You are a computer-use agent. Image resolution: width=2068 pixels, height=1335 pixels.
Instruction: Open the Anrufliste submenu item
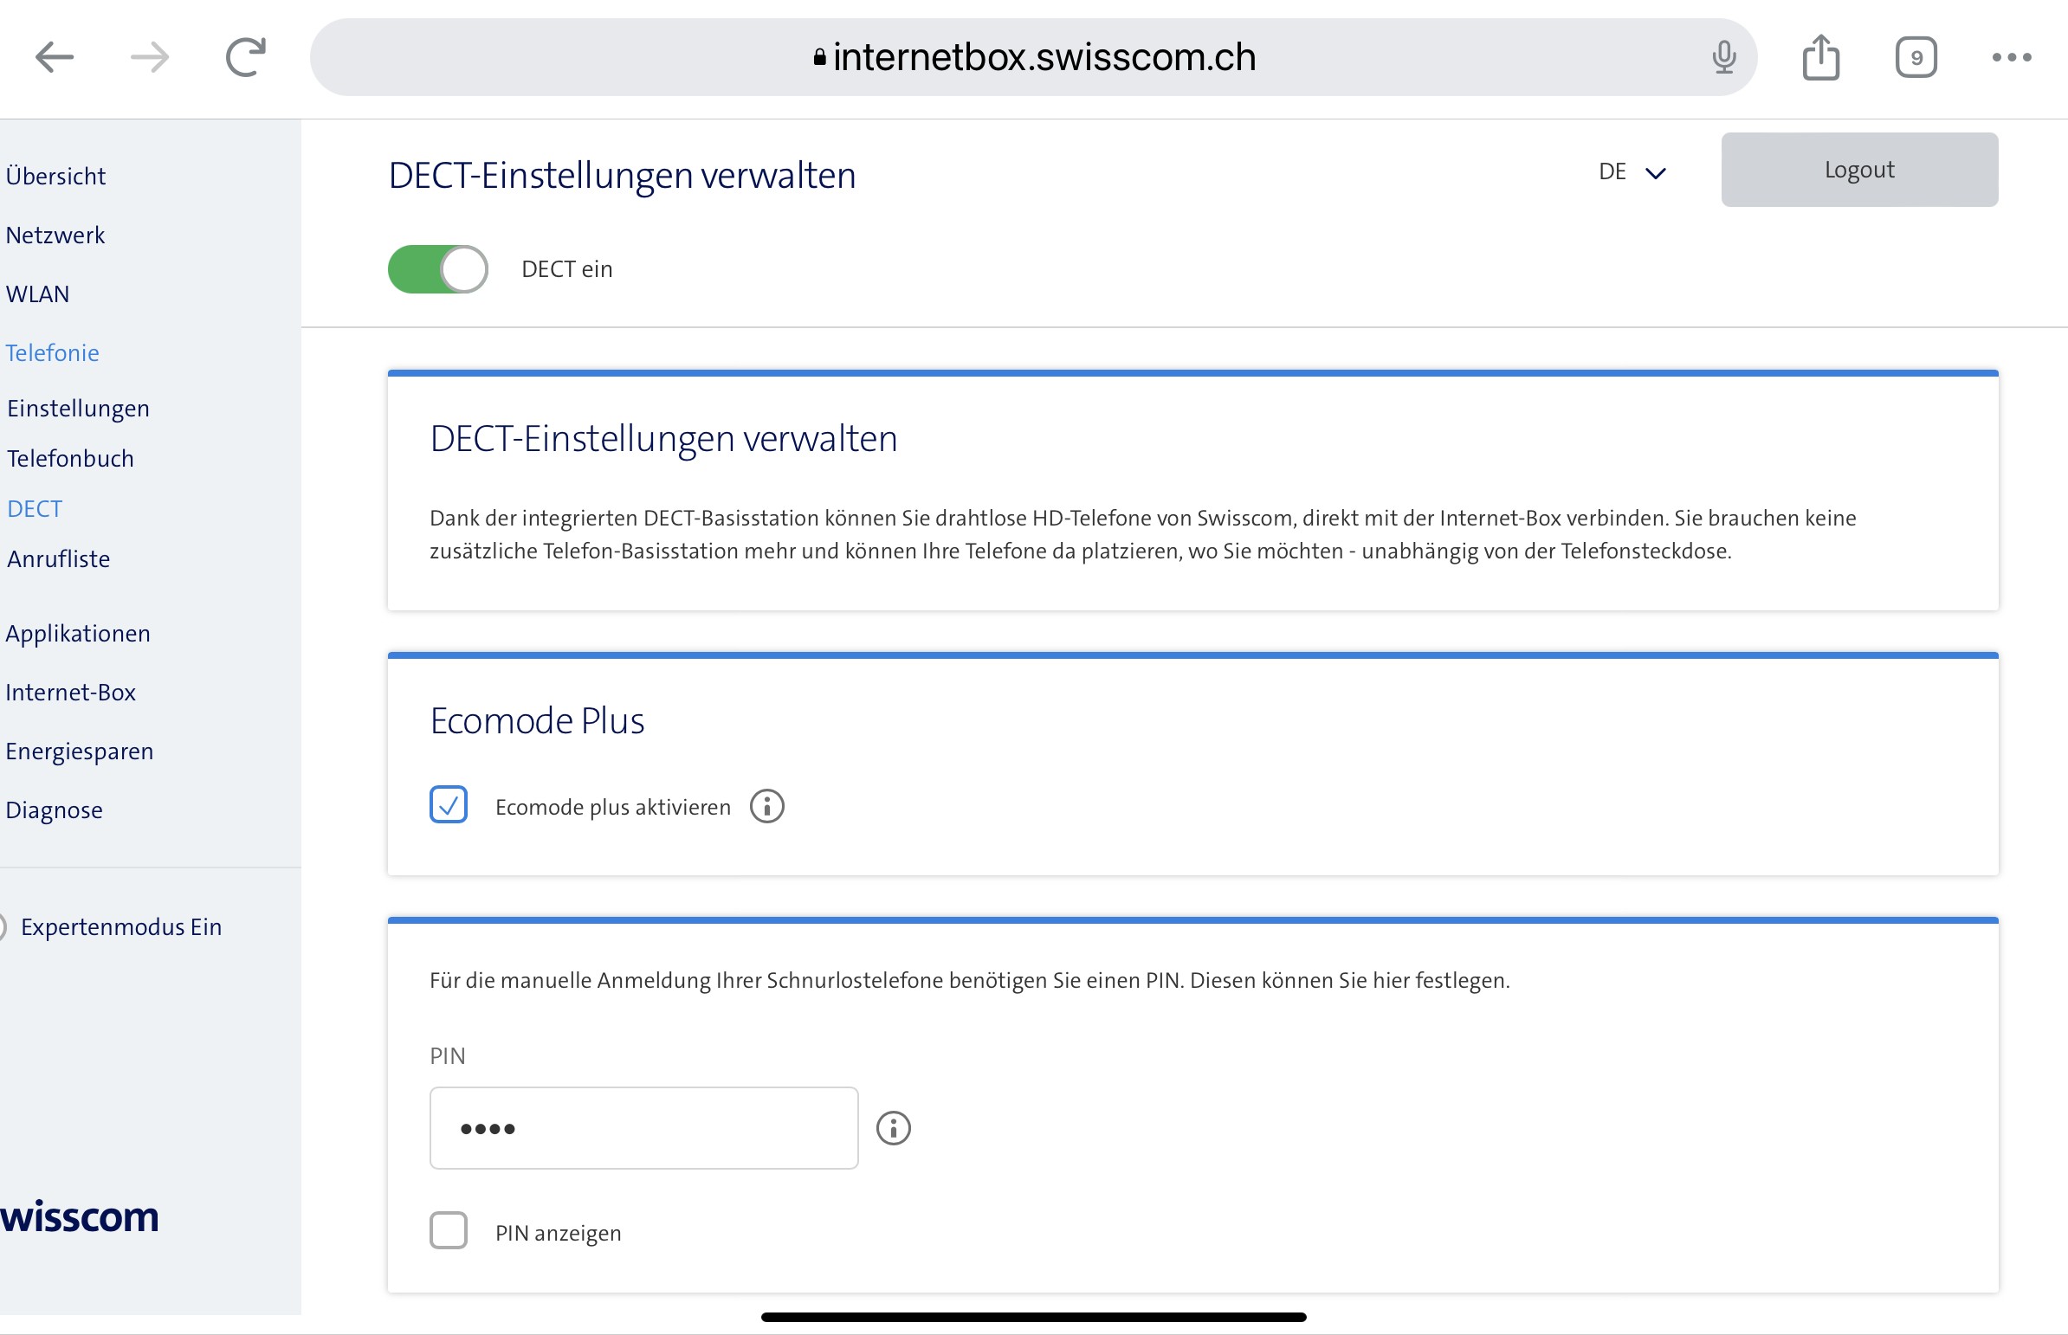[58, 559]
